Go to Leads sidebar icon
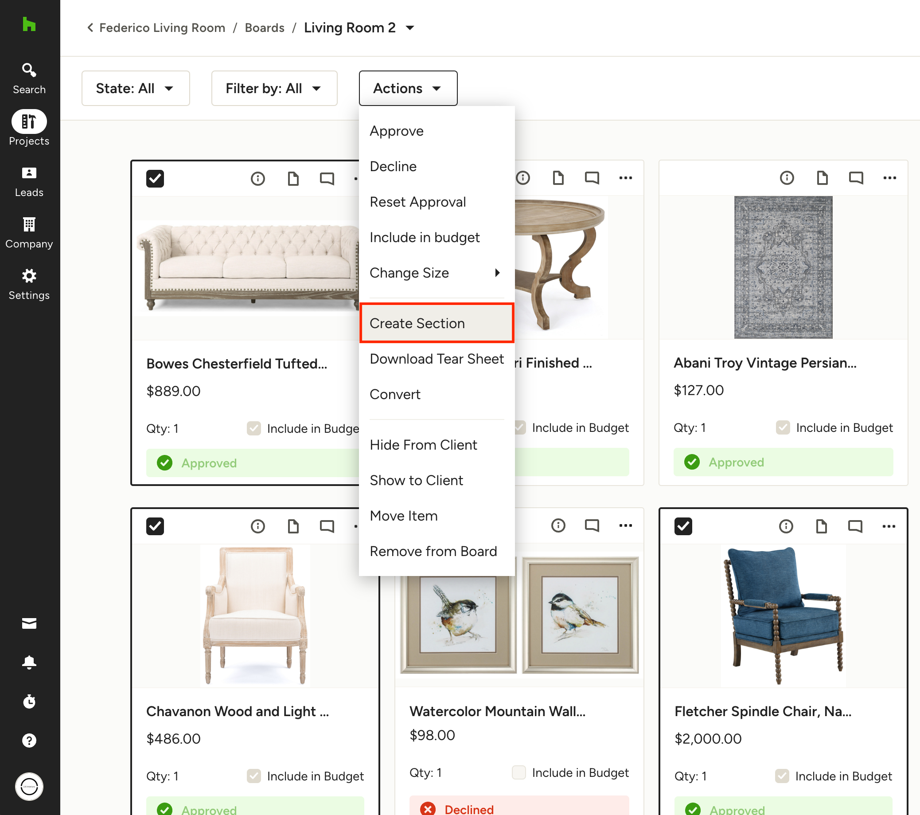 pos(29,181)
